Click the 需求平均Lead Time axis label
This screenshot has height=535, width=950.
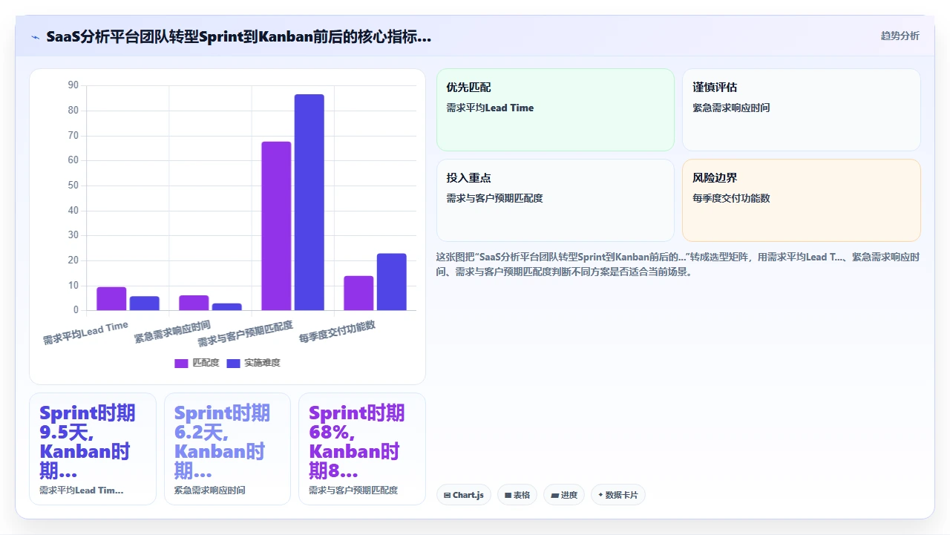85,333
